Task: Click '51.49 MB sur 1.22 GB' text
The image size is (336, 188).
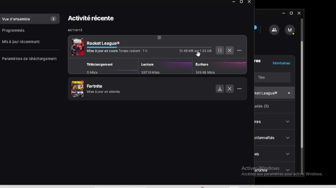Action: point(195,51)
